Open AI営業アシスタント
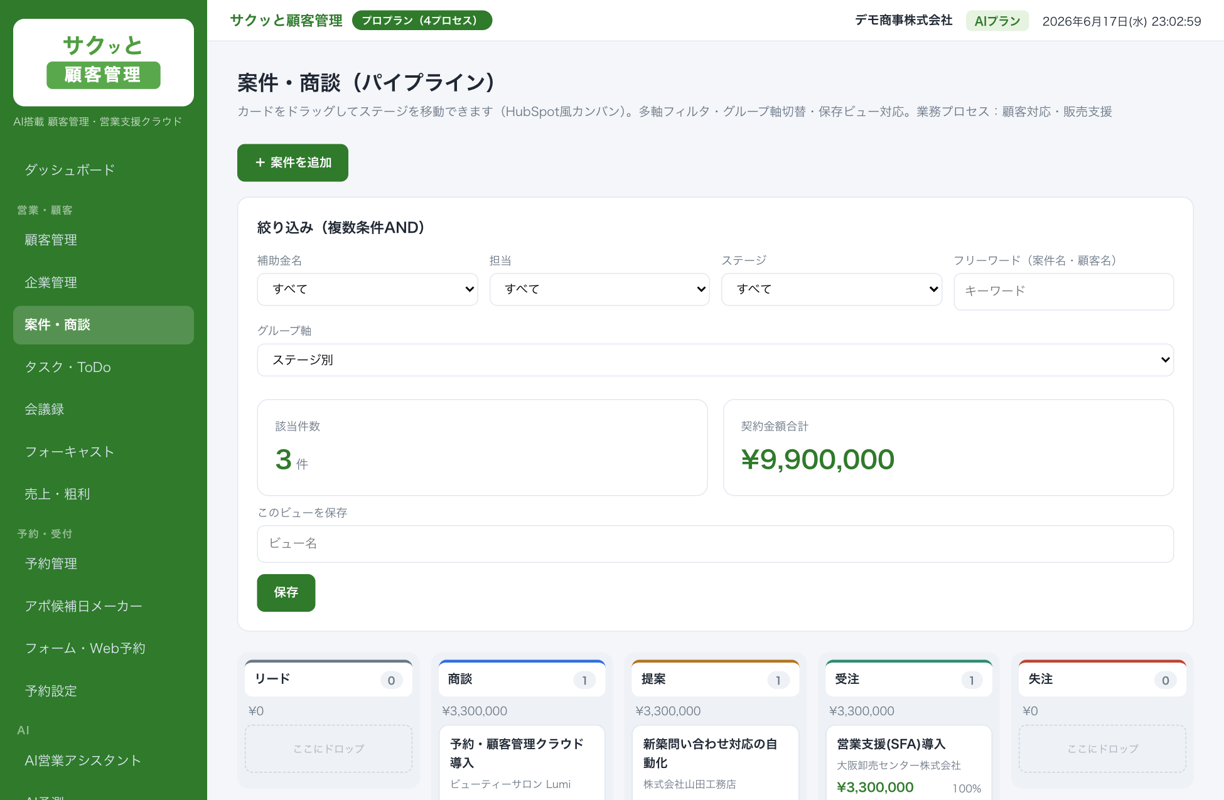 (104, 760)
